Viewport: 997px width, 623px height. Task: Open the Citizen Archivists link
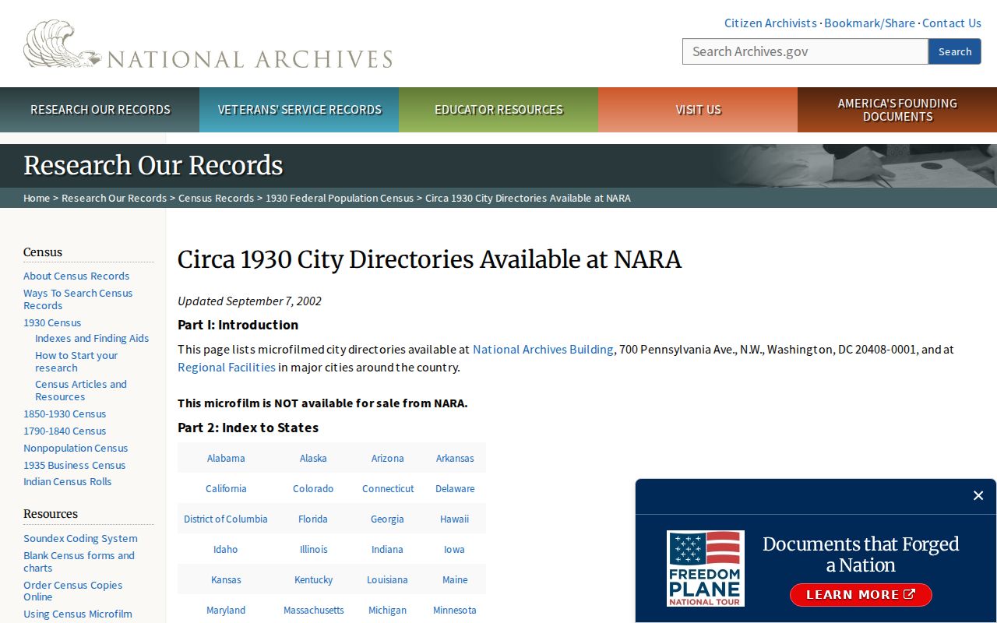point(770,23)
